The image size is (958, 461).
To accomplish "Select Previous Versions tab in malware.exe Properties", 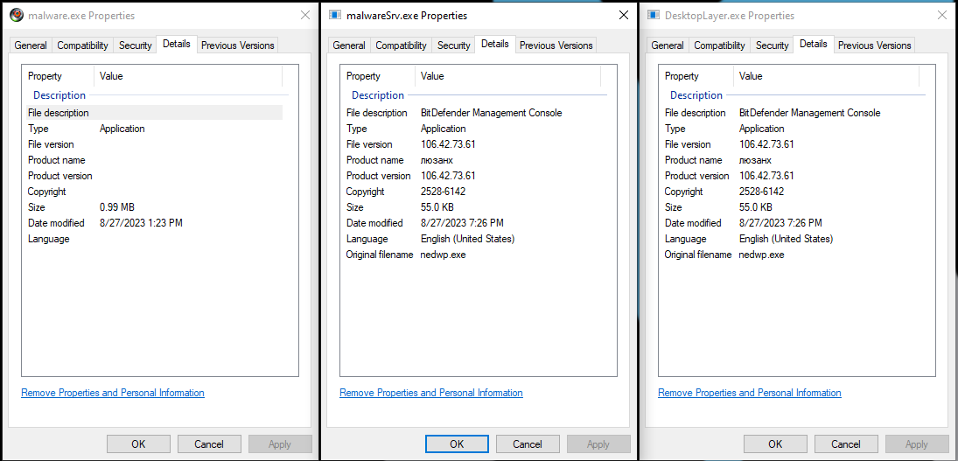I will coord(237,45).
